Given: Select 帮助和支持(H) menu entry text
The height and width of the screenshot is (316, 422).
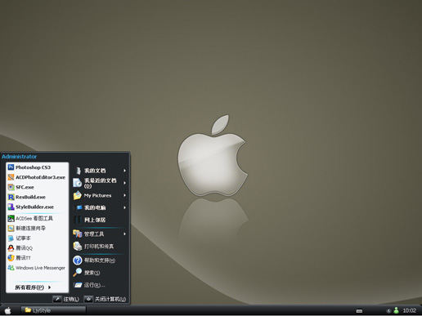Looking at the screenshot, I should [100, 260].
